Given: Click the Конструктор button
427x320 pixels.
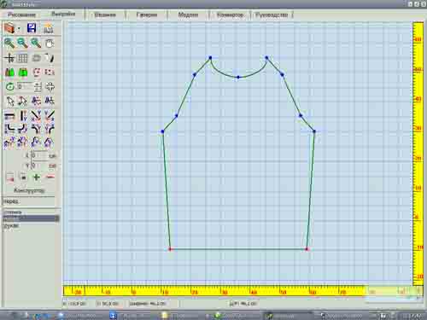Looking at the screenshot, I should click(29, 190).
